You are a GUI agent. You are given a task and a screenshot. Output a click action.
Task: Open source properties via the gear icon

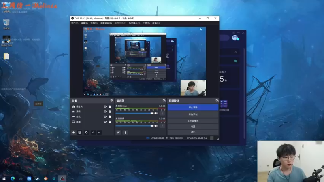pos(86,133)
